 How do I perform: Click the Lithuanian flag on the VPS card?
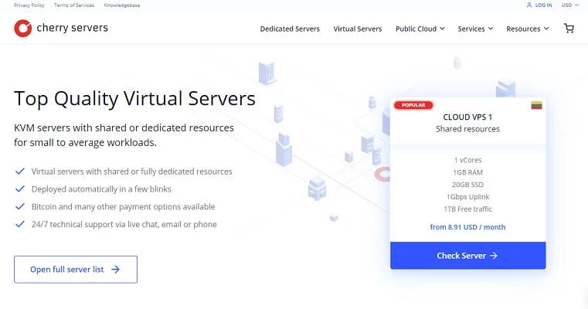pyautogui.click(x=537, y=105)
